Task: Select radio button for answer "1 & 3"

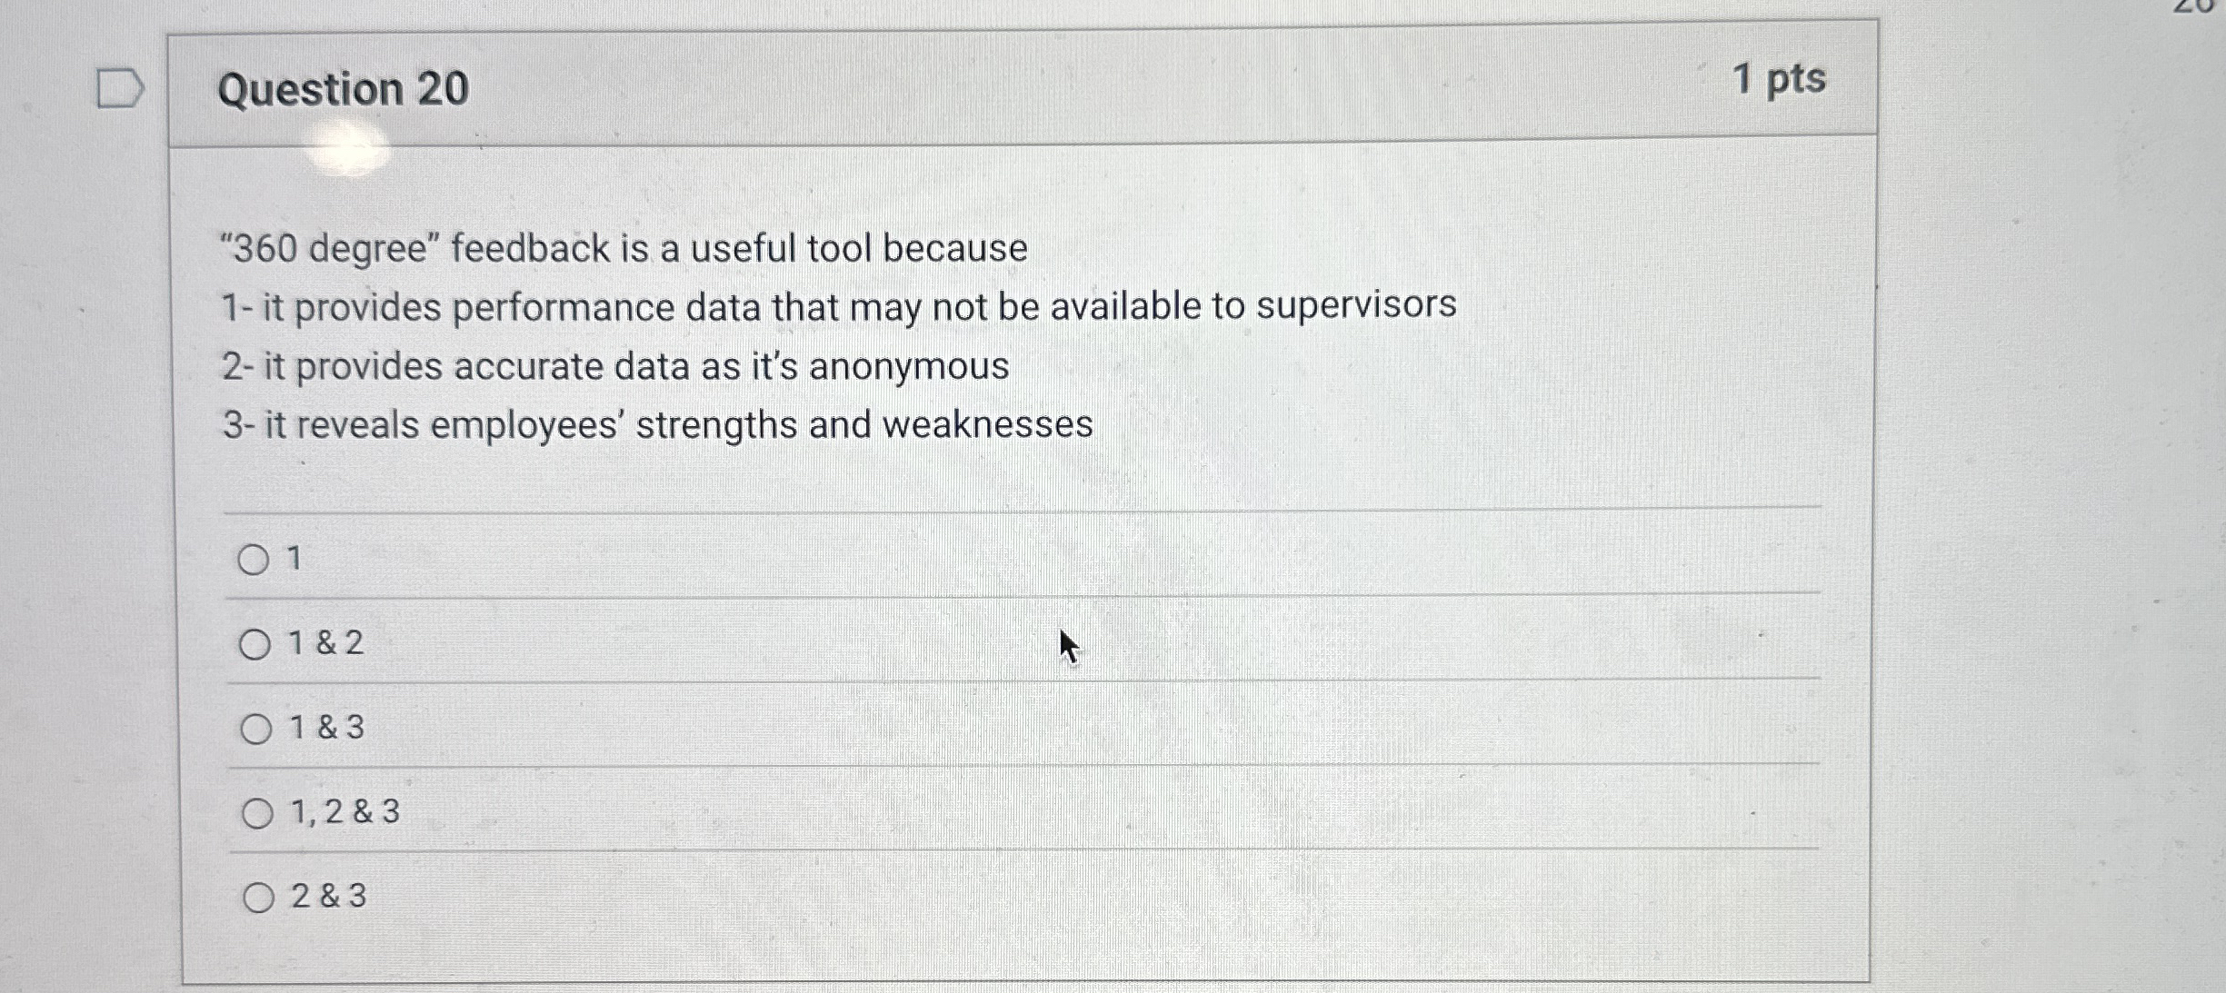Action: coord(256,728)
